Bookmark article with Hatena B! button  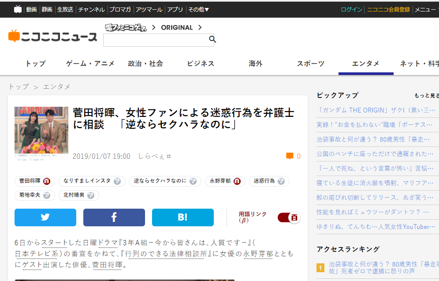click(182, 217)
